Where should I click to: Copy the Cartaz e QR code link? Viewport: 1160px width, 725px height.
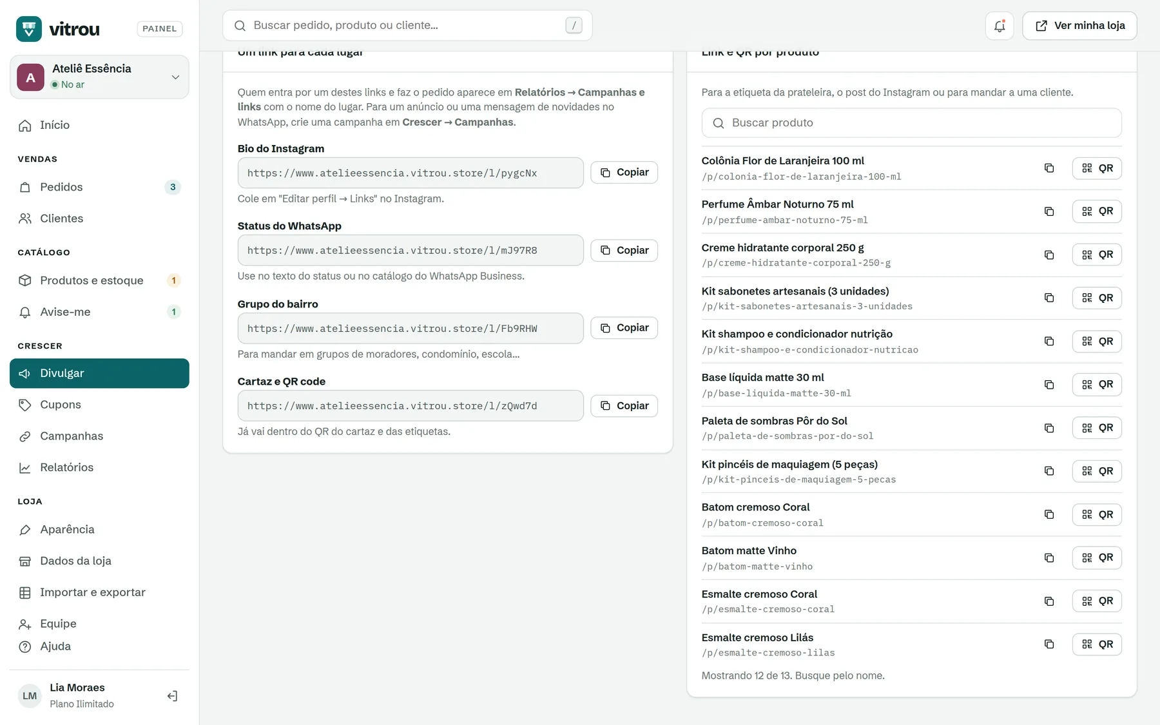(624, 406)
